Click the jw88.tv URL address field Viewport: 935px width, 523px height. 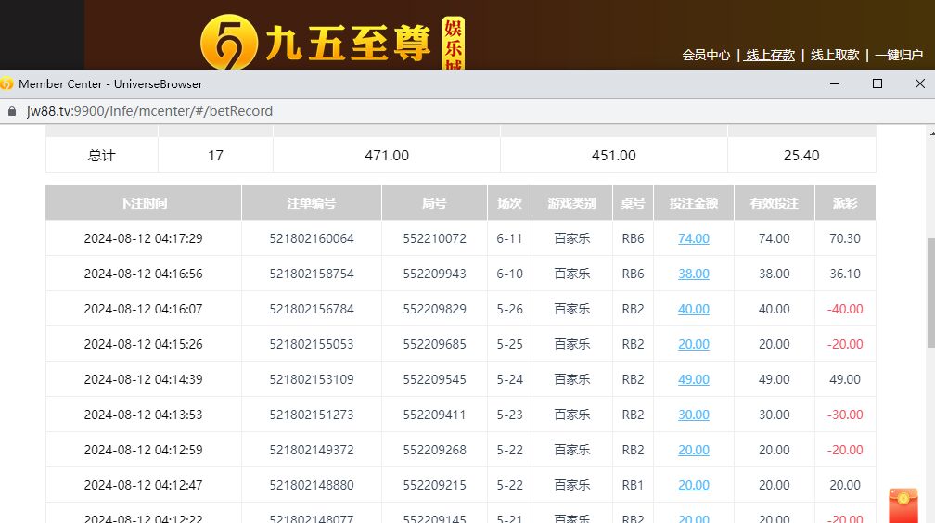click(x=150, y=111)
